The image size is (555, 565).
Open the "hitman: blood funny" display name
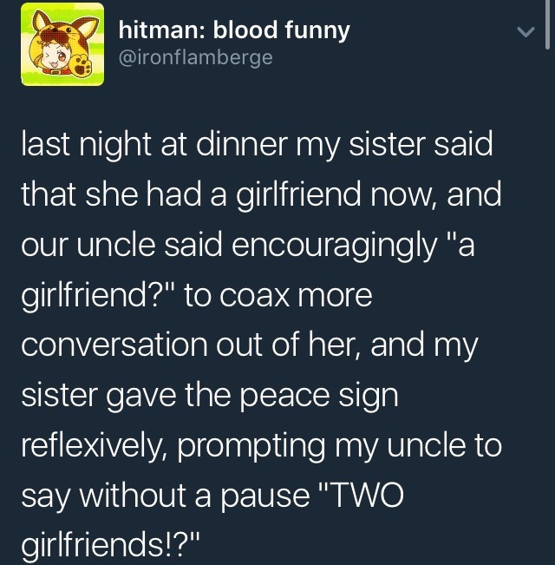pyautogui.click(x=234, y=31)
